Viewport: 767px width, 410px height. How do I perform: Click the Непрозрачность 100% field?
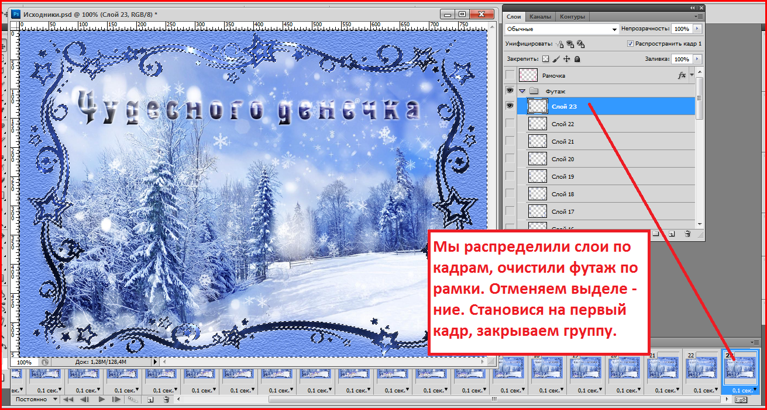pos(681,29)
